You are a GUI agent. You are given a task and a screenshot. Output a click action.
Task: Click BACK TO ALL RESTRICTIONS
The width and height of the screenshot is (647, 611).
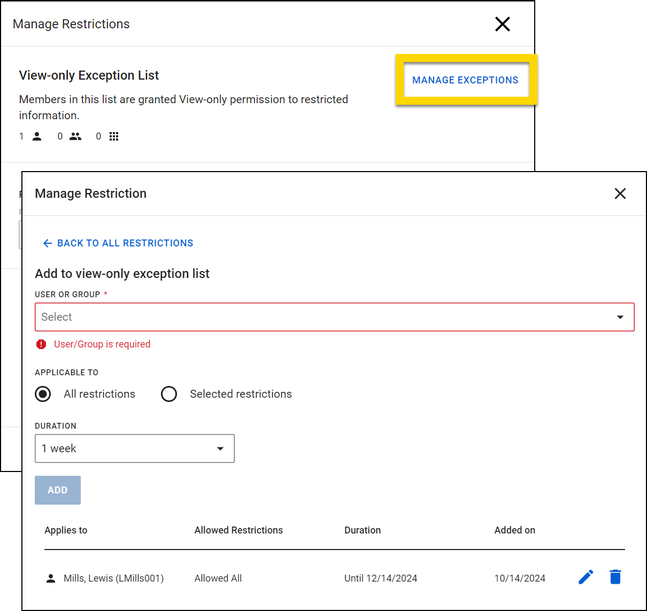[x=126, y=243]
